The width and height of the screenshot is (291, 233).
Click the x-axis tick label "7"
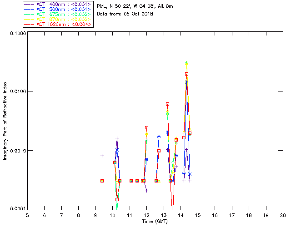click(x=61, y=216)
